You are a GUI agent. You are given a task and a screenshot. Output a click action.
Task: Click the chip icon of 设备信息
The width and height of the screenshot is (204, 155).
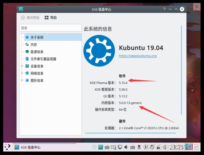27,66
